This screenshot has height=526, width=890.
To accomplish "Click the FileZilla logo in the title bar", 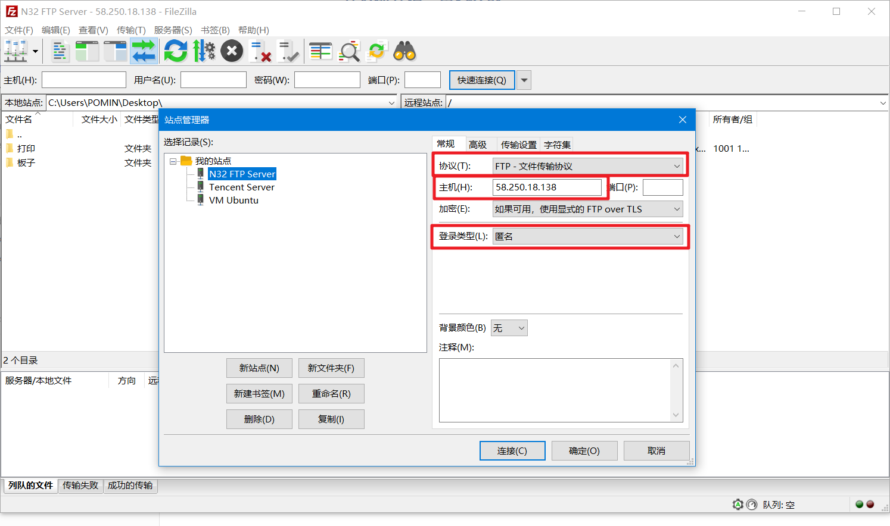I will pos(11,11).
